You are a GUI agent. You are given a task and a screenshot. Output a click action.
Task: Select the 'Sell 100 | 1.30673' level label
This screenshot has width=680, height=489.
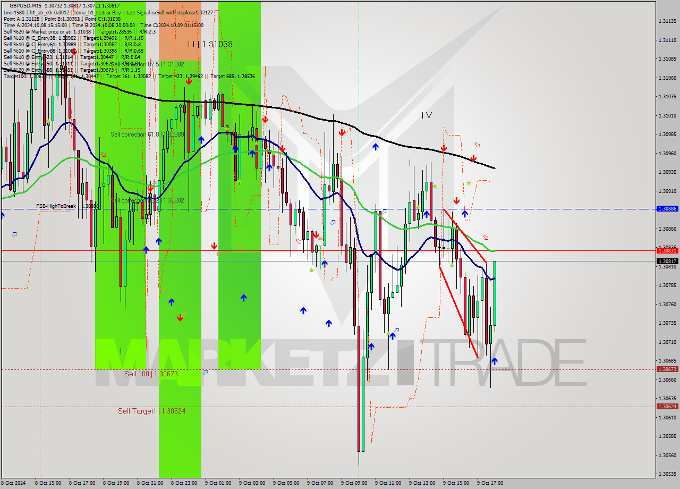151,374
